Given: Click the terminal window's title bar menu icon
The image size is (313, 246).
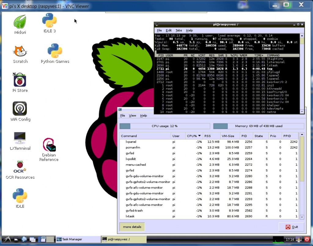Looking at the screenshot, I should point(157,24).
